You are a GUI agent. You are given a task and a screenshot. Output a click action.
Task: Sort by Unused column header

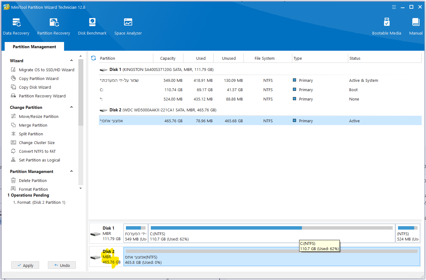click(x=229, y=58)
